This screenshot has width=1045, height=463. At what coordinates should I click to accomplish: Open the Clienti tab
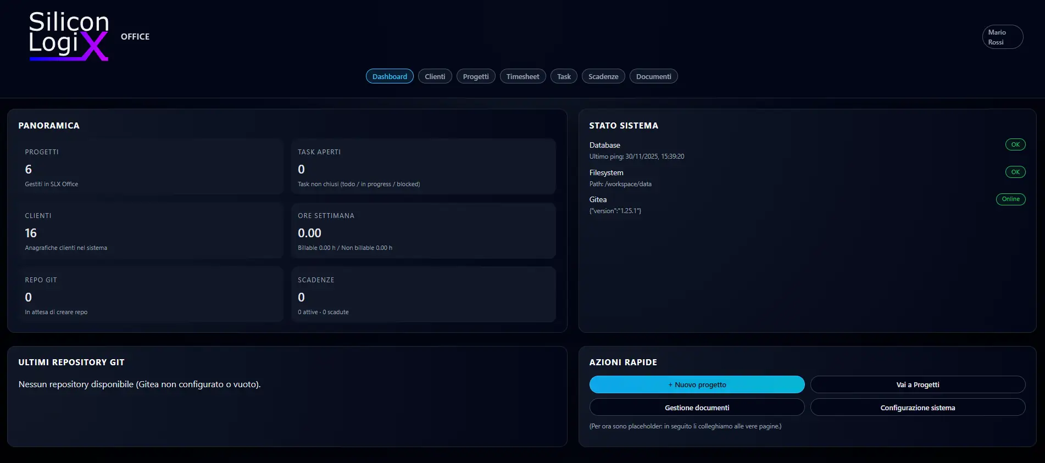(435, 76)
